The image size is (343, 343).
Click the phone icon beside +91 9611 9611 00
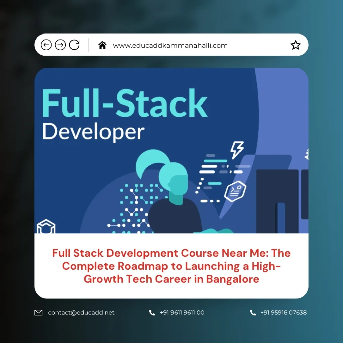152,312
